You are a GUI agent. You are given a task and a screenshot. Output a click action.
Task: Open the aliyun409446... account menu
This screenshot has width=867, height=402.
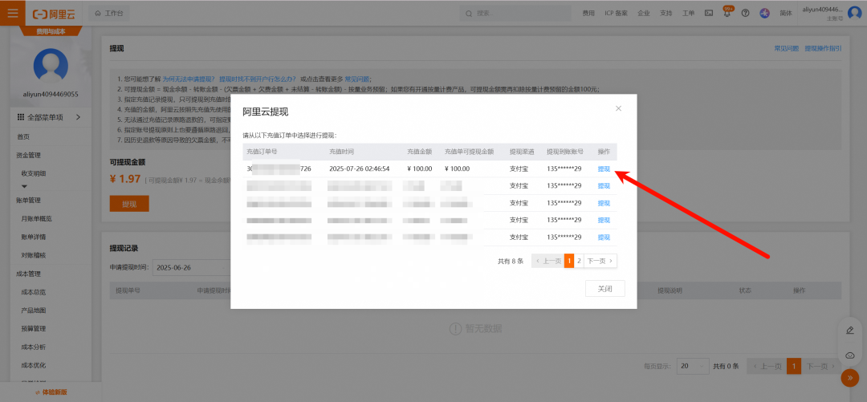coord(822,10)
